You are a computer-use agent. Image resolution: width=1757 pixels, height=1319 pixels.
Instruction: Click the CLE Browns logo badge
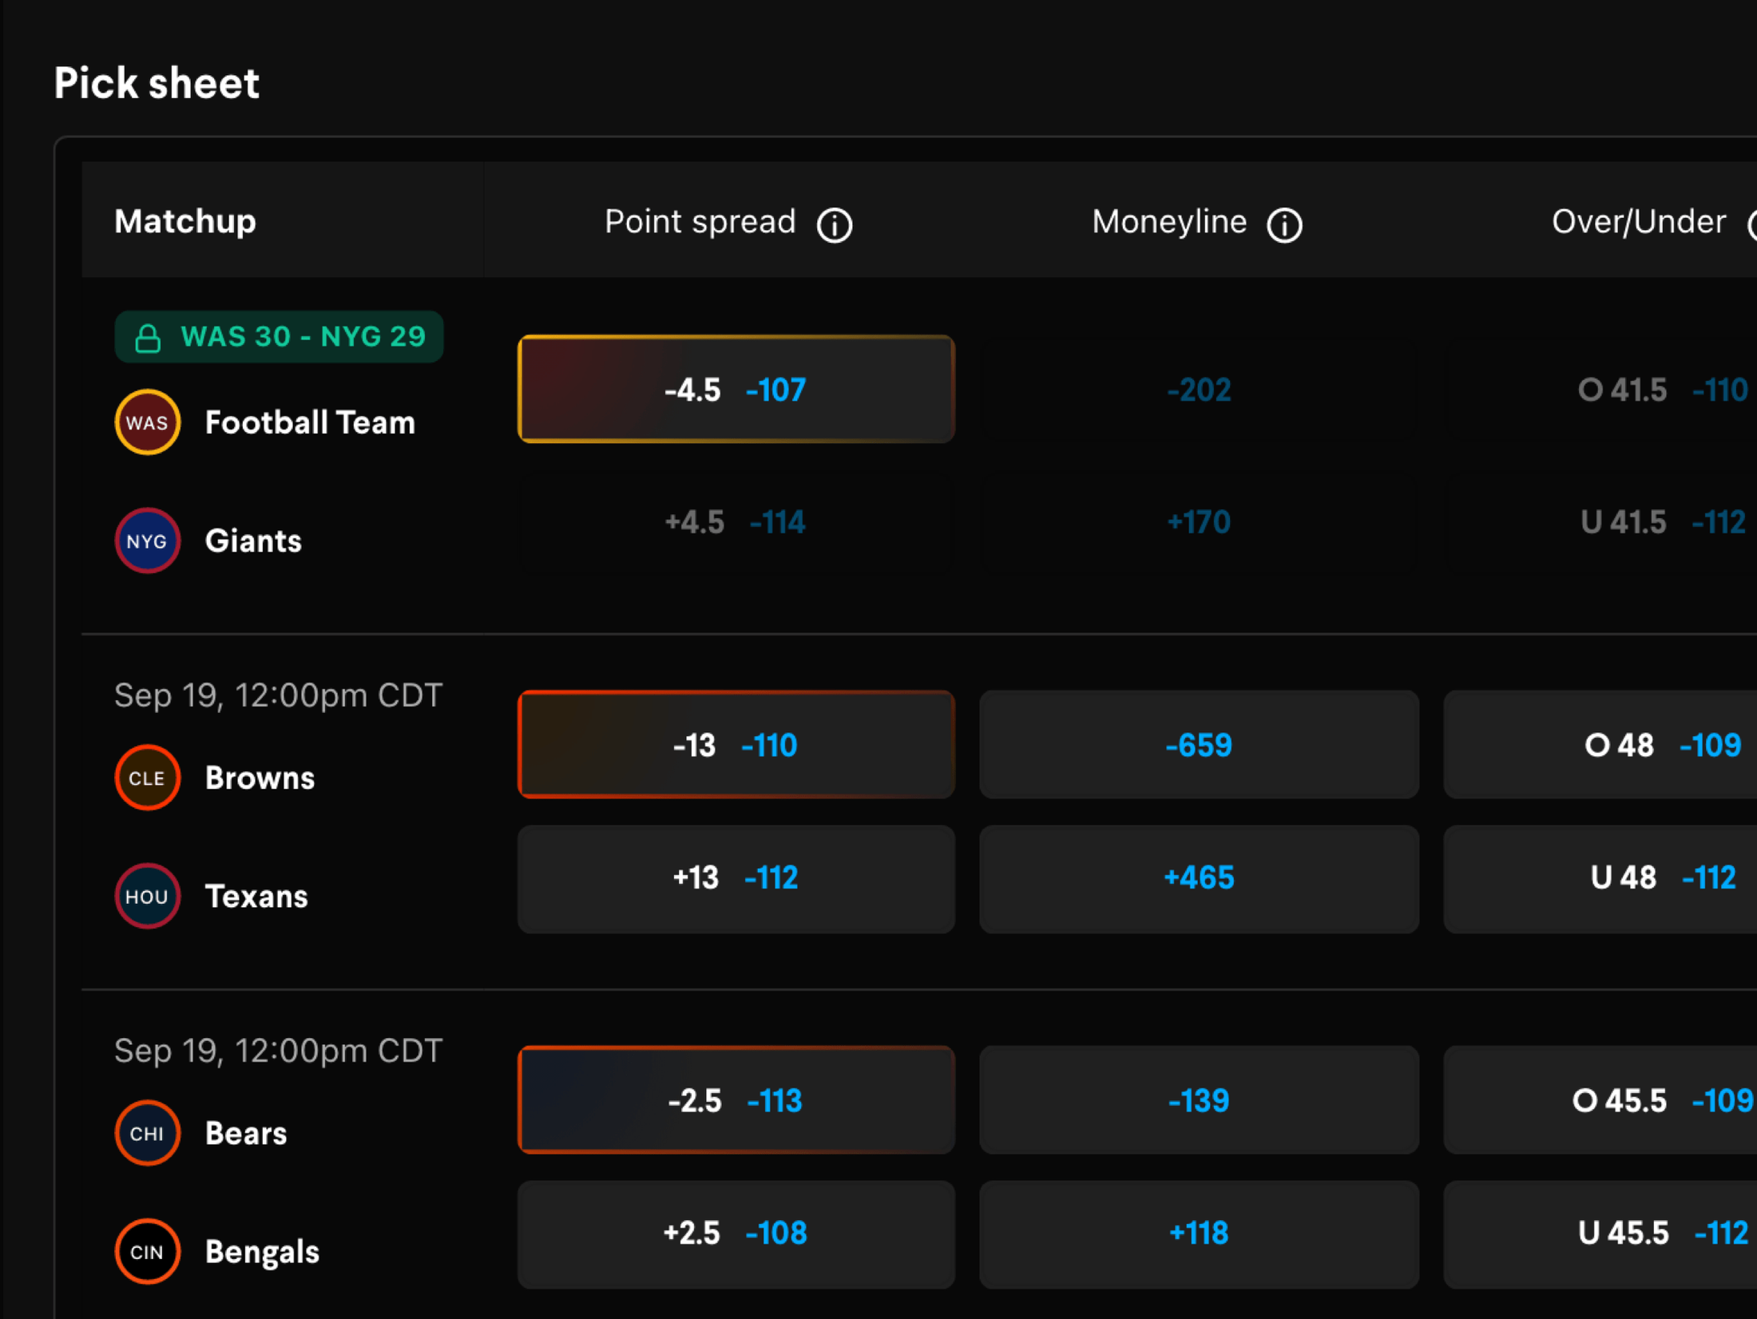[147, 778]
